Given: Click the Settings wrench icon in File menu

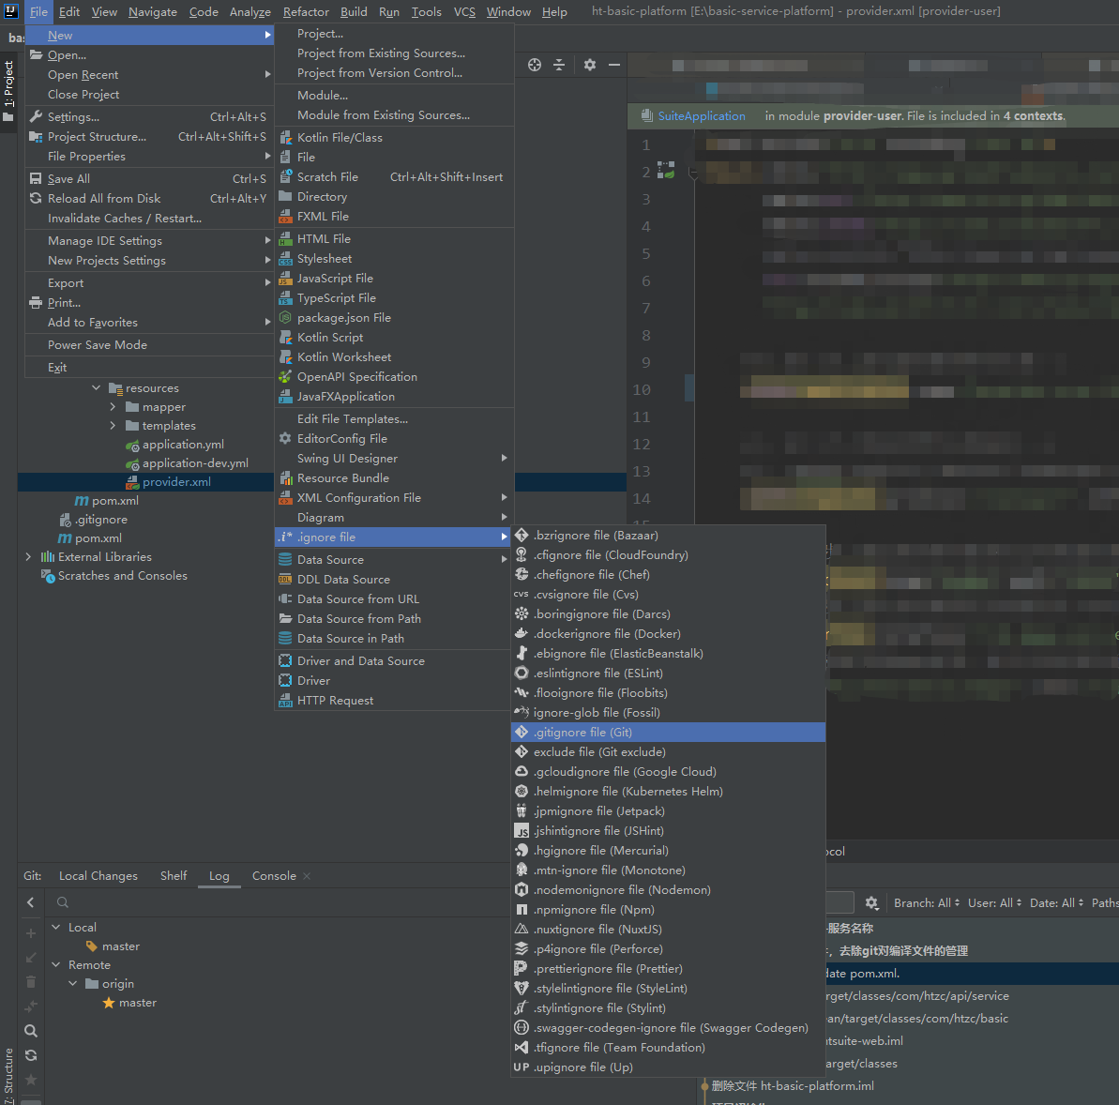Looking at the screenshot, I should (x=36, y=116).
